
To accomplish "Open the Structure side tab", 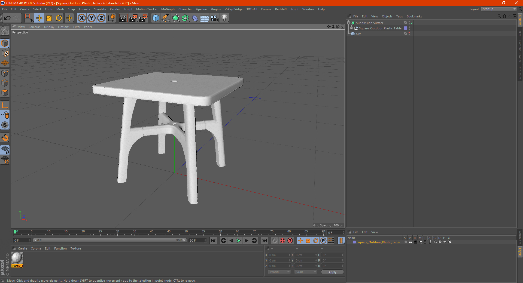I will point(520,73).
